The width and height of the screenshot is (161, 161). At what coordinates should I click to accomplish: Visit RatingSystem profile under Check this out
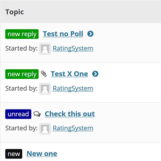(x=73, y=128)
